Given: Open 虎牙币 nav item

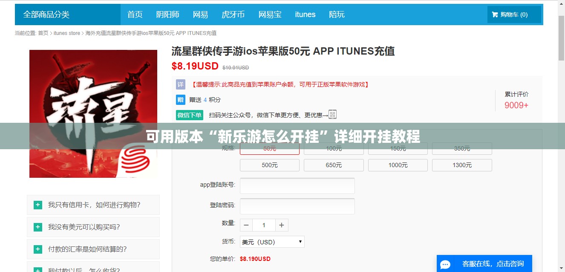Looking at the screenshot, I should coord(233,14).
